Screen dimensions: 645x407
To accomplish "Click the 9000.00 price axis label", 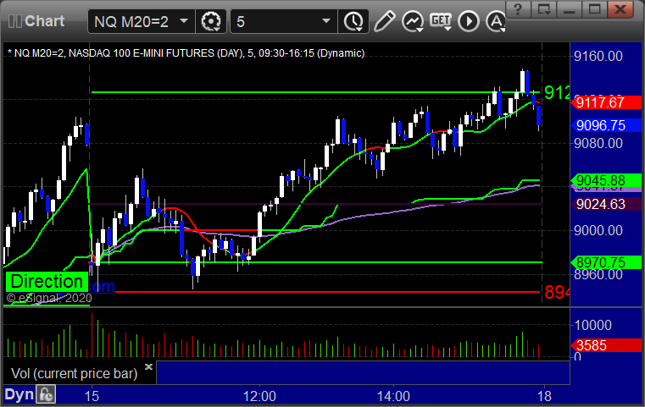I will point(598,230).
